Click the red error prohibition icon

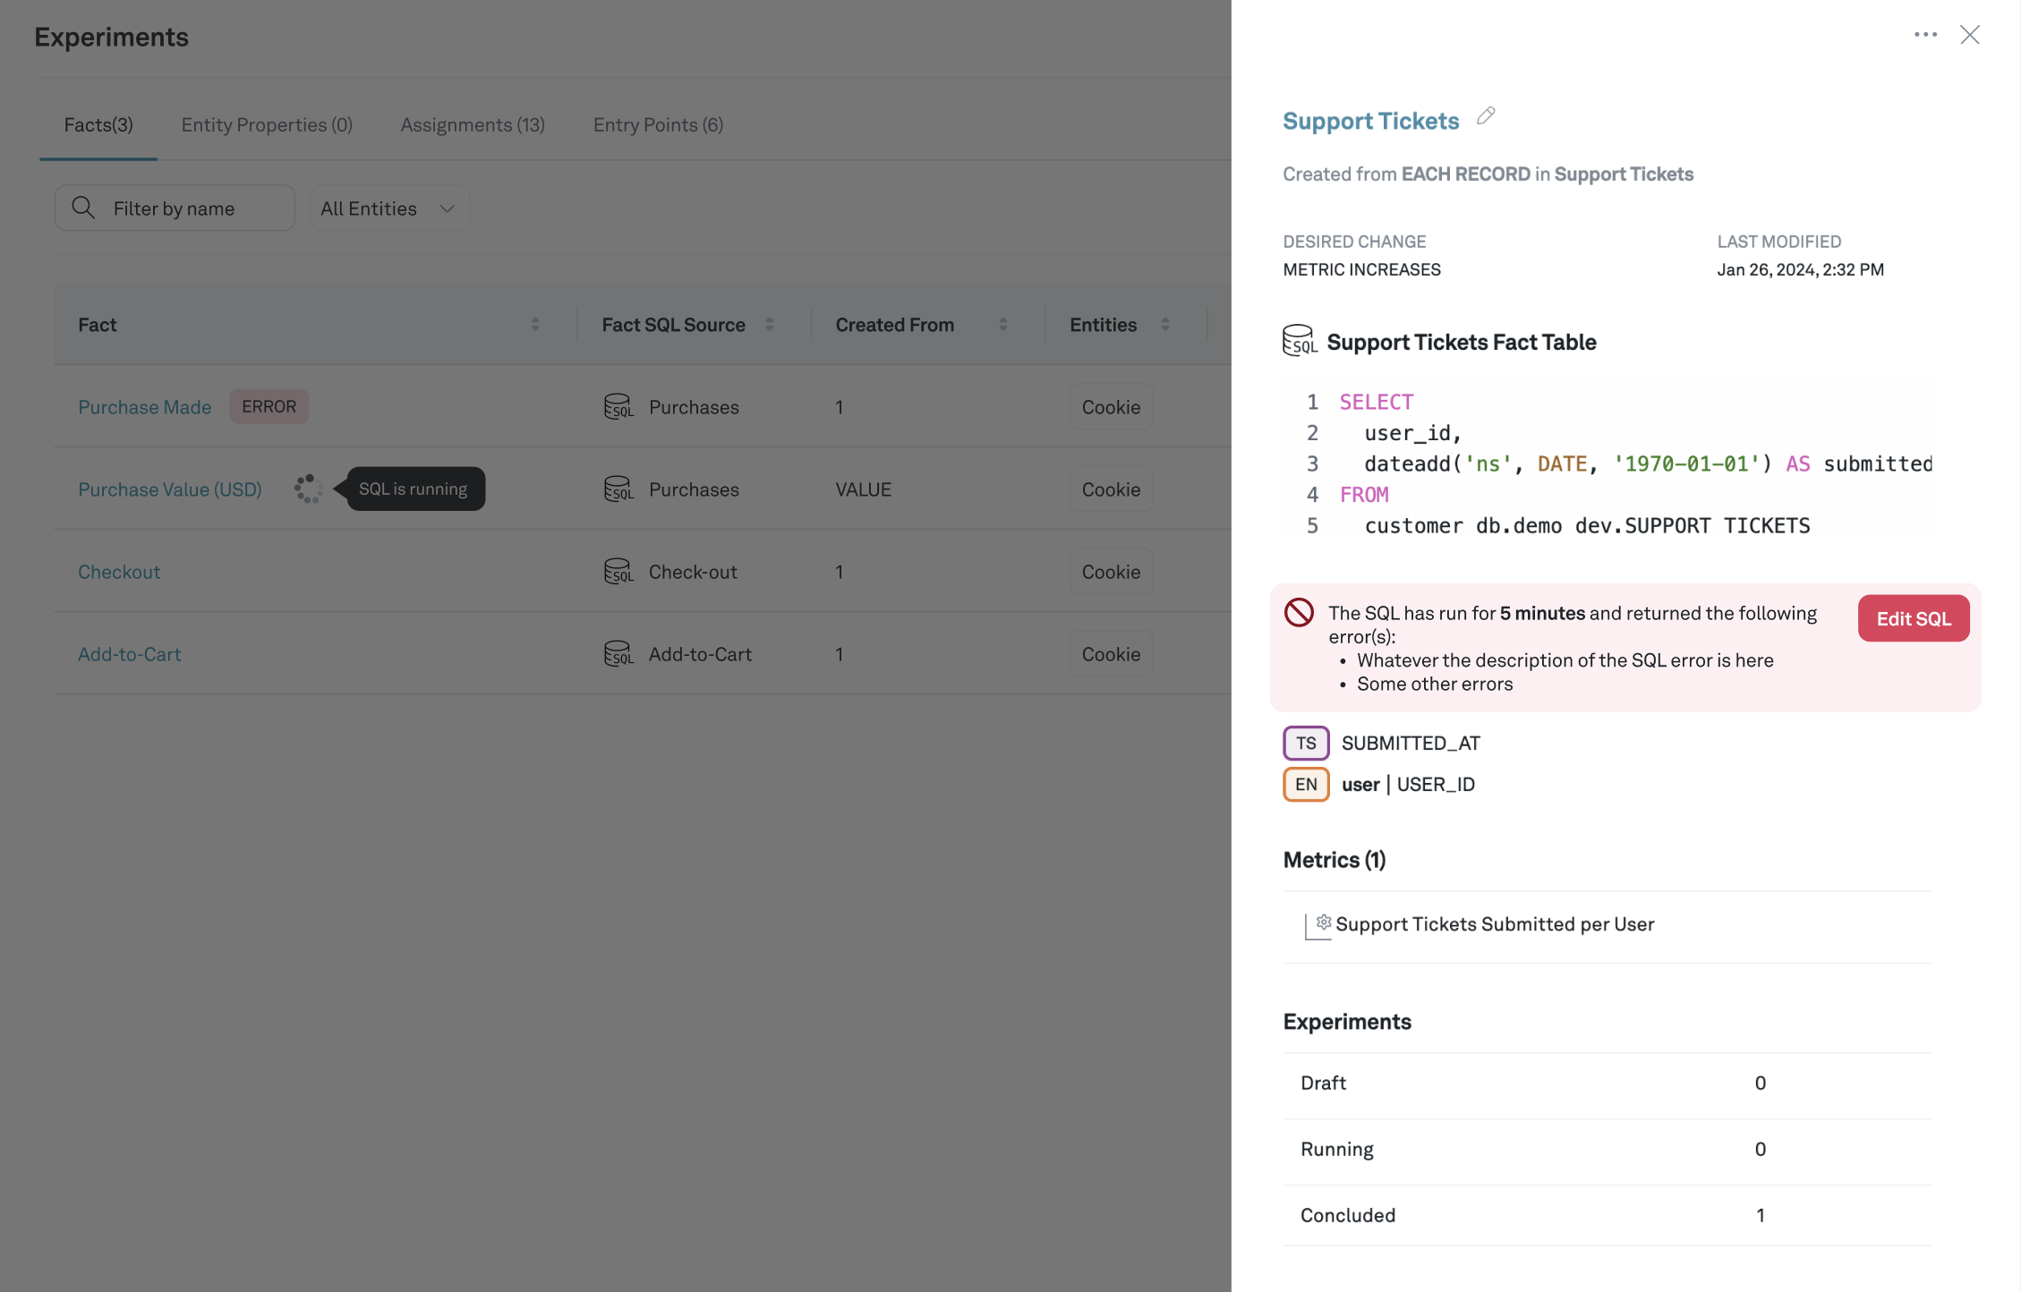click(x=1299, y=613)
